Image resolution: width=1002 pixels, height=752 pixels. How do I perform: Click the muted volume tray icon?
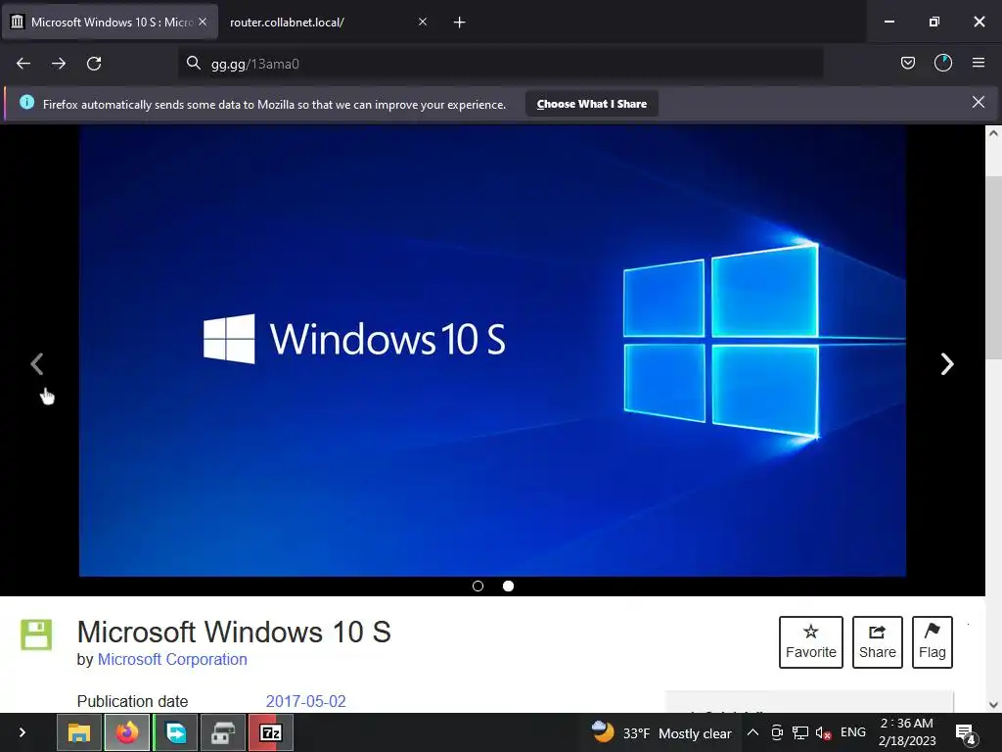[823, 732]
